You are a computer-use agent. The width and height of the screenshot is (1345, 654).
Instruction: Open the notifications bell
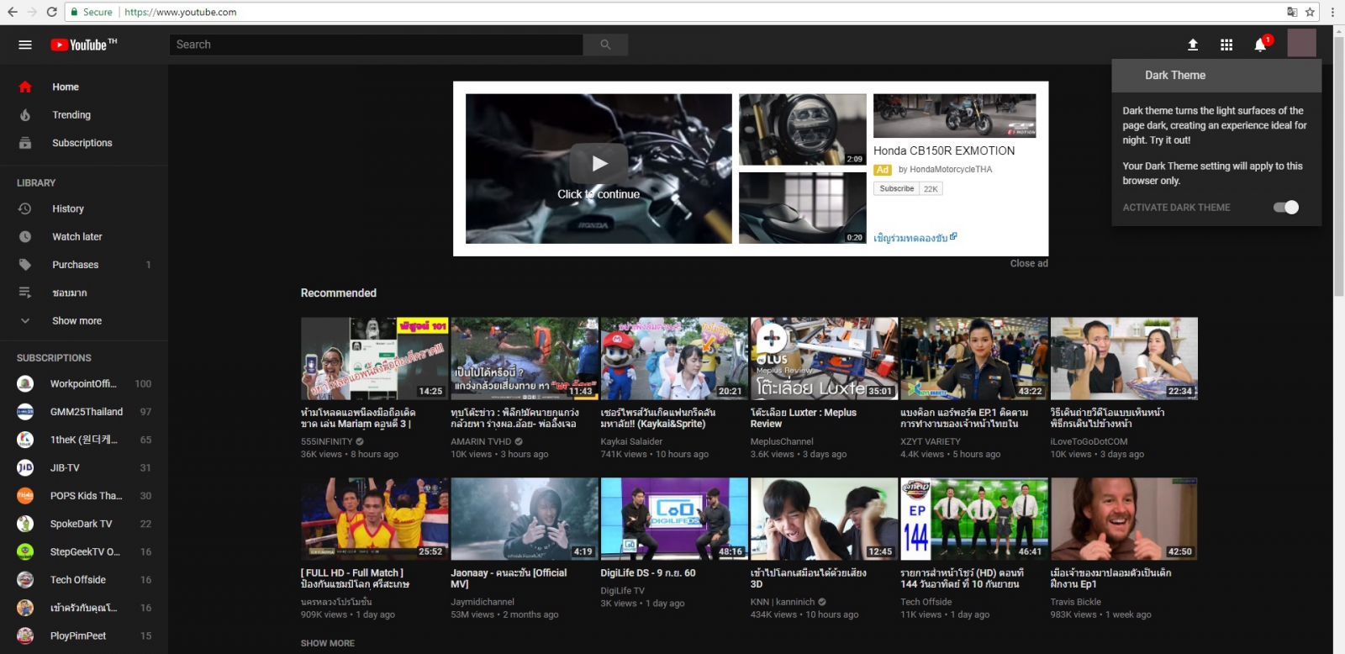click(1260, 45)
